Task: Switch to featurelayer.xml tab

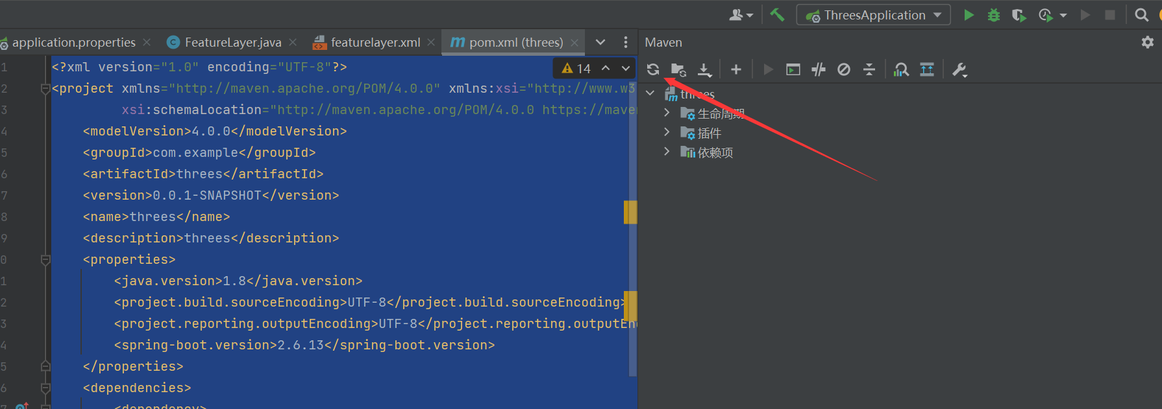Action: (375, 42)
